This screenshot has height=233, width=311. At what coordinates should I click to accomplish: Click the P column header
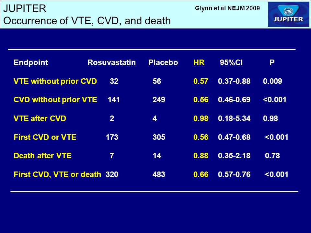click(272, 62)
